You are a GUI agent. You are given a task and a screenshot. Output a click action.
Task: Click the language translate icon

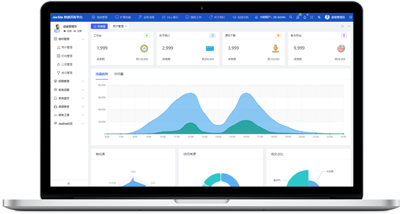(x=319, y=17)
